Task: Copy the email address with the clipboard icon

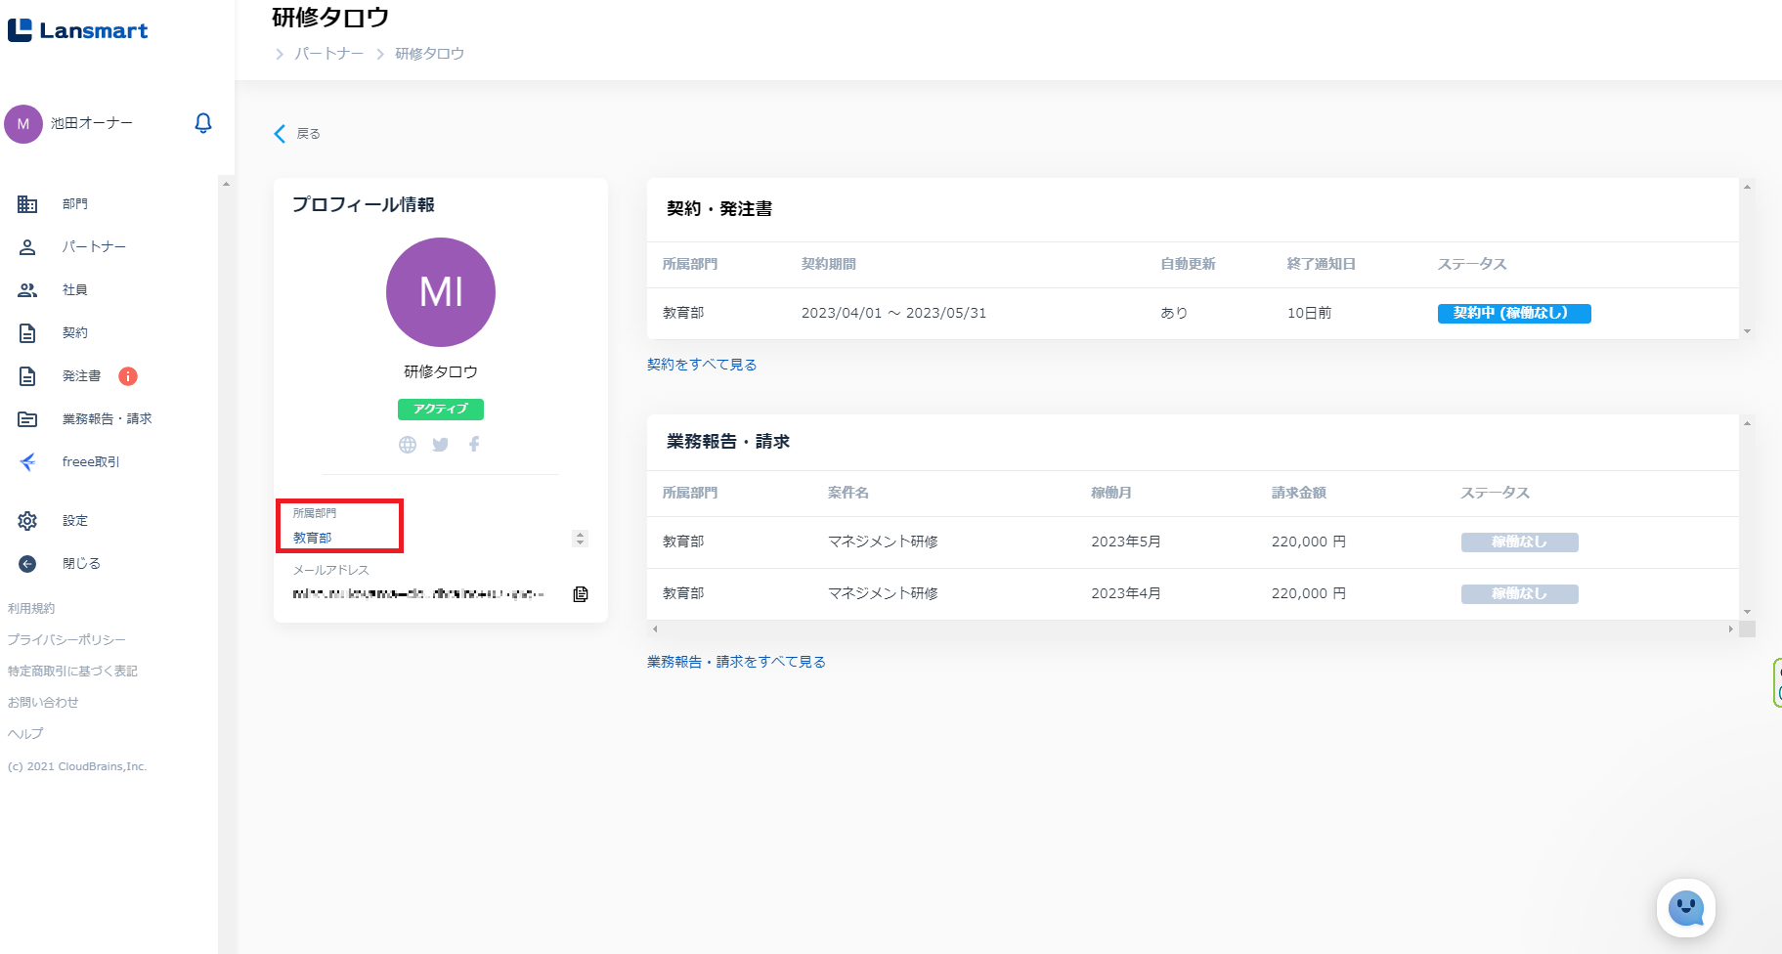Action: 581,594
